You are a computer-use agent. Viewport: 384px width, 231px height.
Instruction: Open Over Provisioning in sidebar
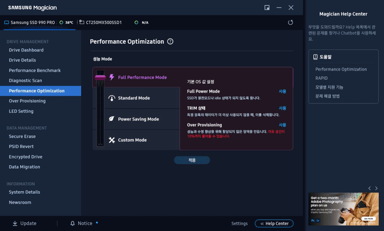coord(27,101)
